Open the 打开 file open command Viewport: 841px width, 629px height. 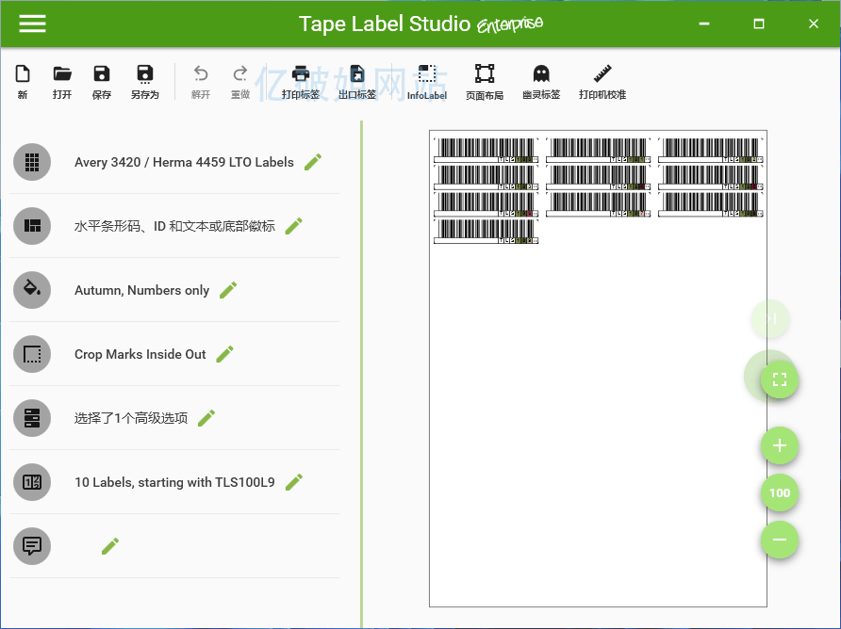[x=62, y=81]
